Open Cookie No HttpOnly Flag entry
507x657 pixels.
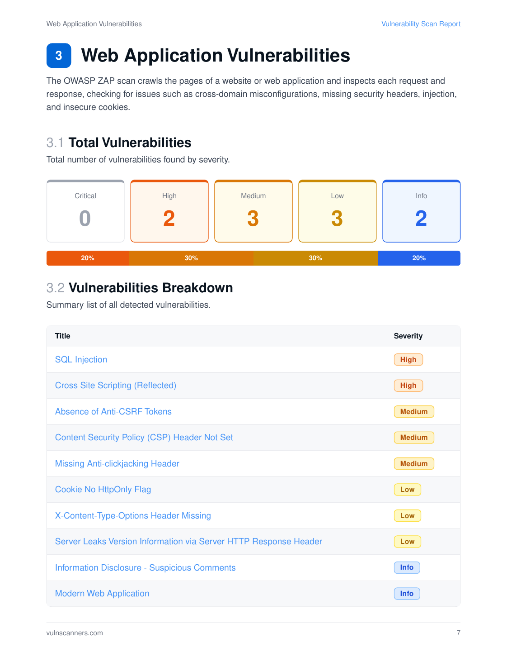[103, 490]
